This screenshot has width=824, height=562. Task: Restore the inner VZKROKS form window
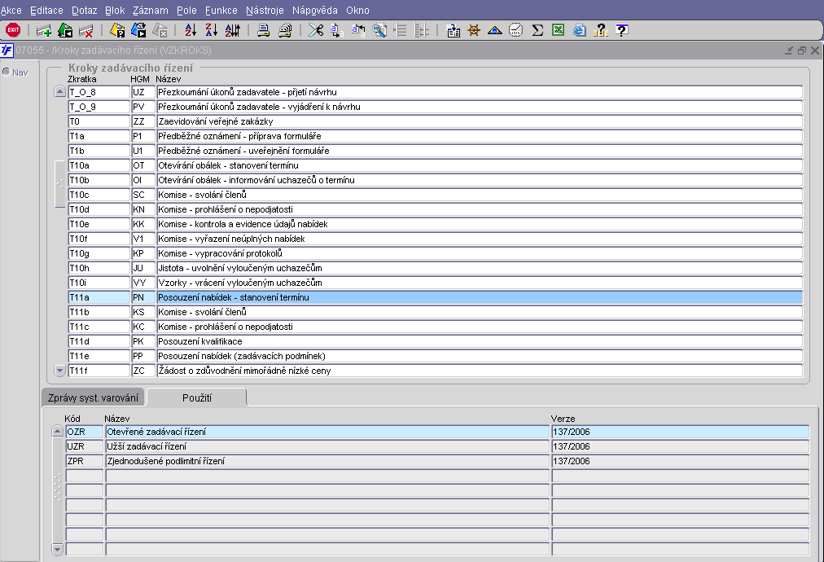[801, 50]
